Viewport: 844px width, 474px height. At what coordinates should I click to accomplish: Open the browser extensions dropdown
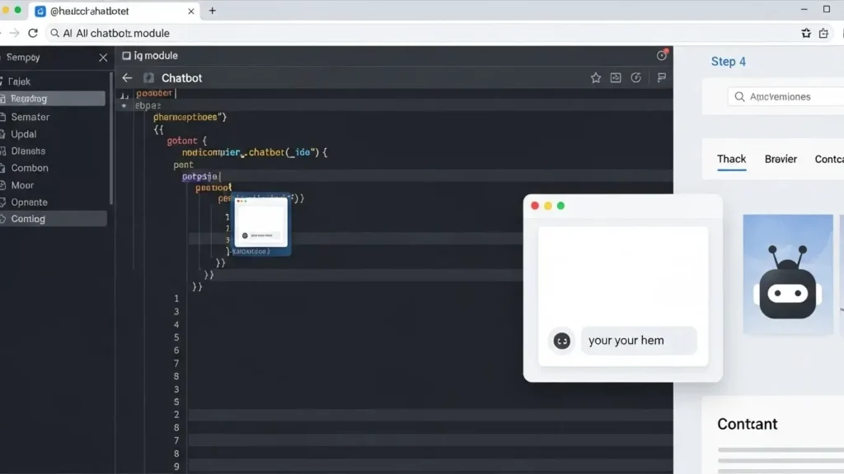click(823, 33)
